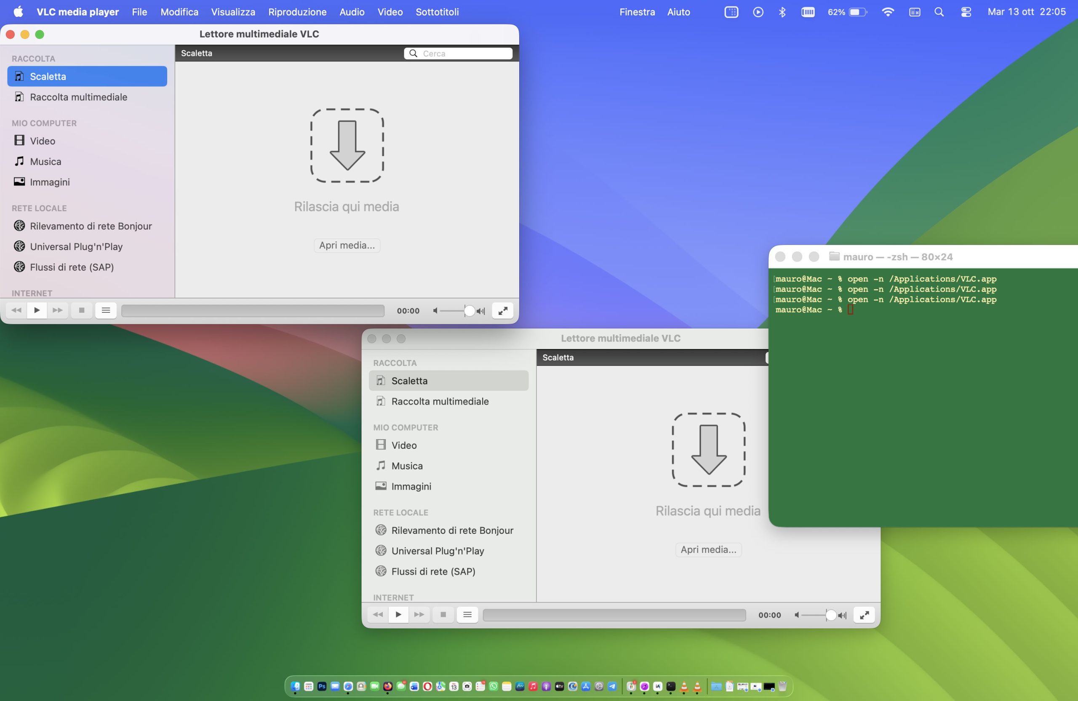1078x701 pixels.
Task: Open the File menu
Action: coord(139,12)
